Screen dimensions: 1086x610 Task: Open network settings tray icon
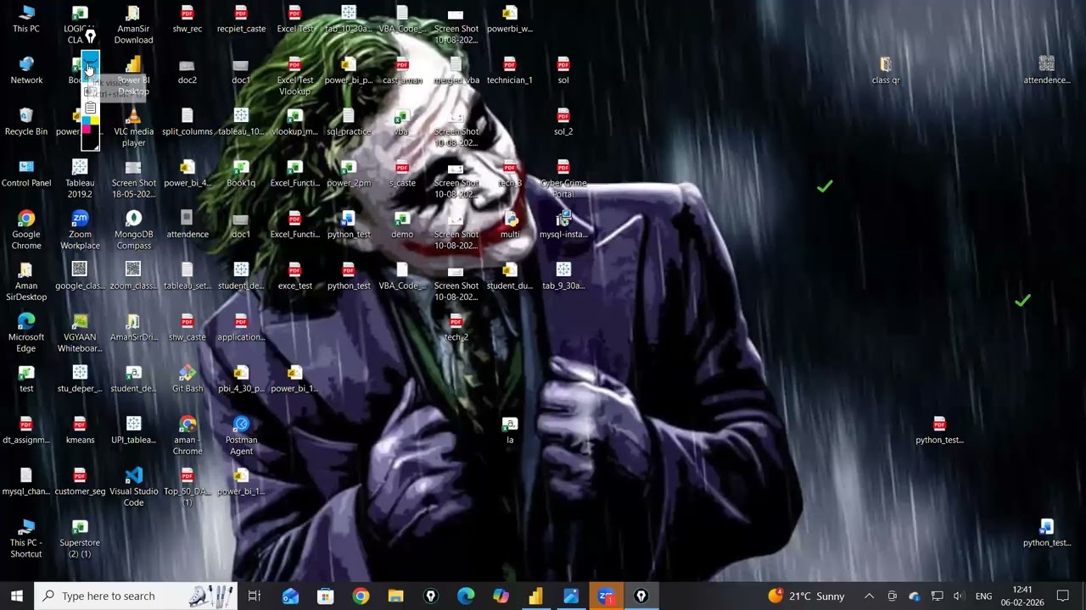tap(937, 596)
